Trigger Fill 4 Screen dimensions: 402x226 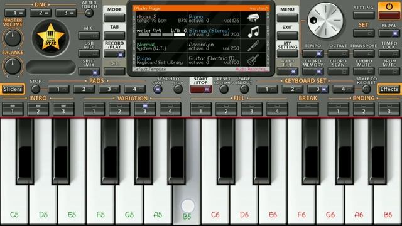pyautogui.click(x=277, y=109)
